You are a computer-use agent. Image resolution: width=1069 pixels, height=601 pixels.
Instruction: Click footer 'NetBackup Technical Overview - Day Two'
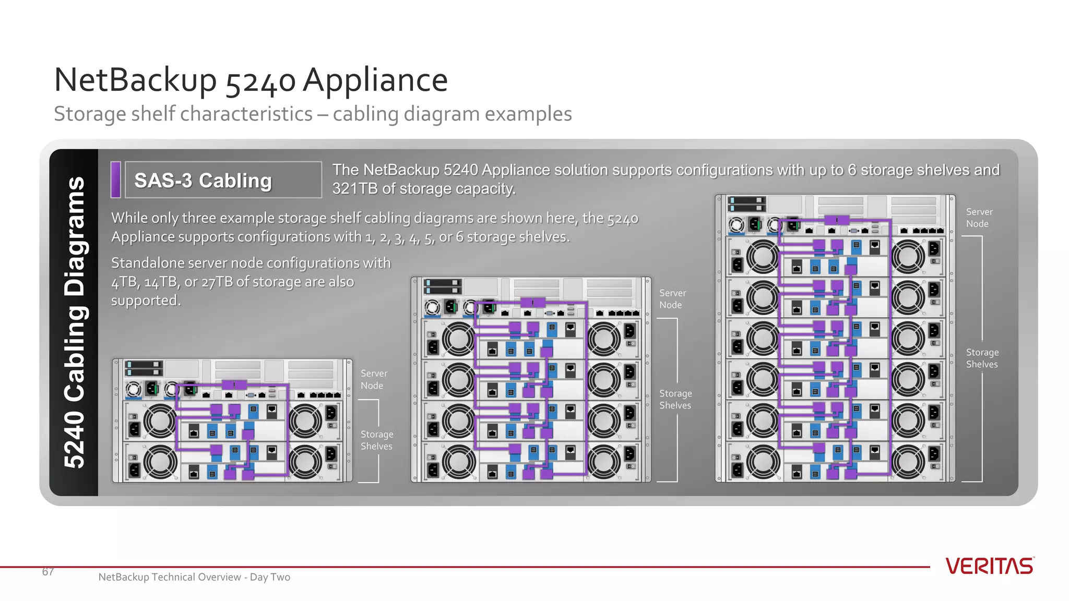pyautogui.click(x=194, y=577)
